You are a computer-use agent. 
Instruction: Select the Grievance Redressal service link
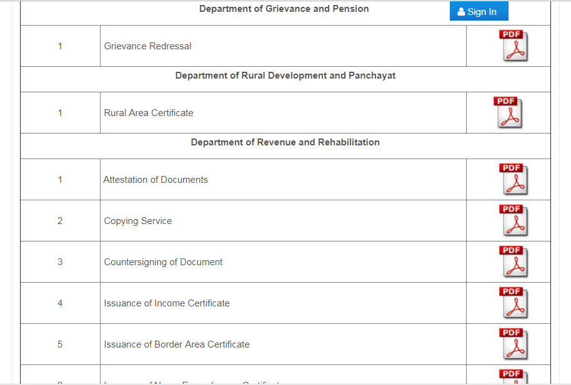point(147,46)
